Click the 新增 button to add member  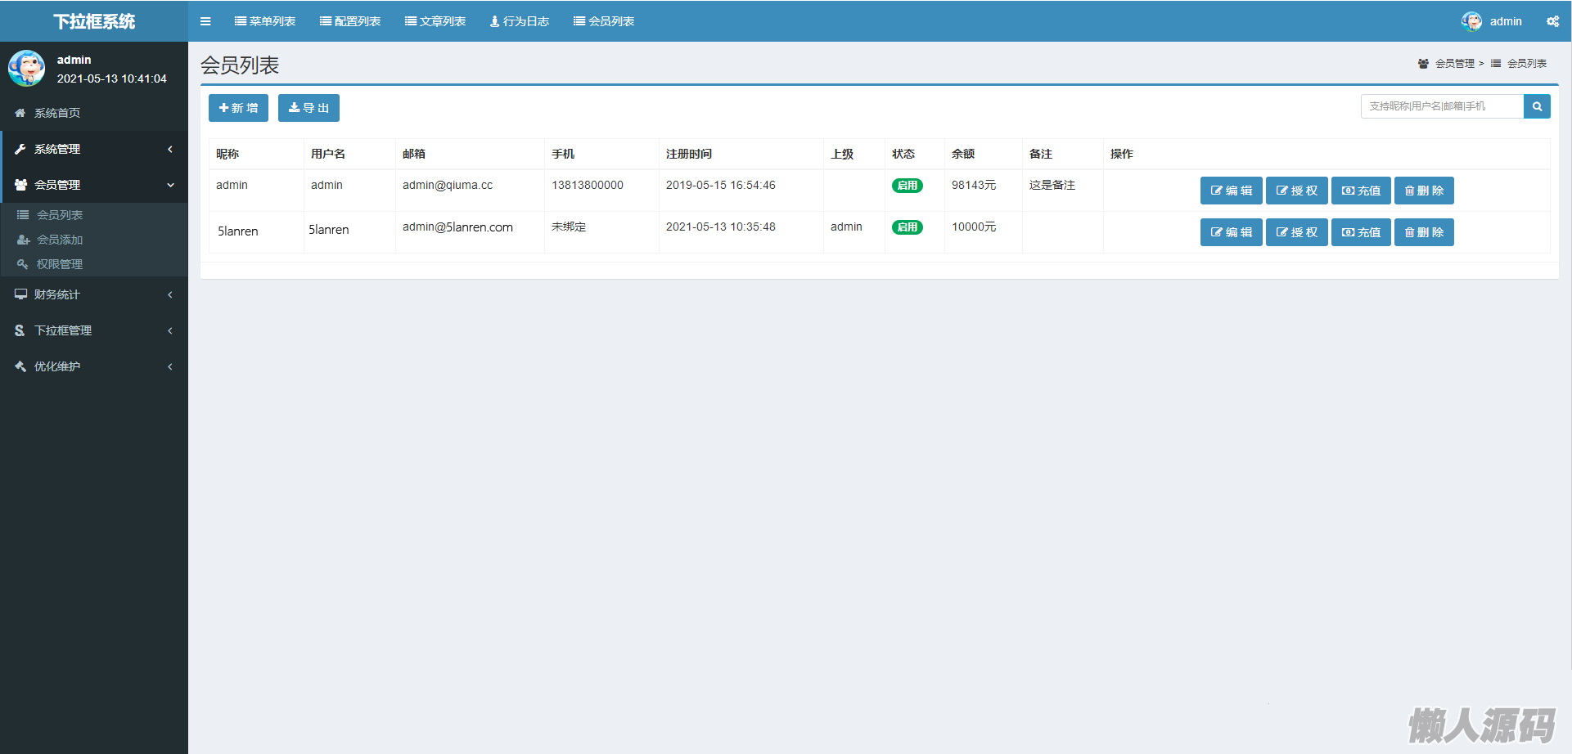(238, 108)
